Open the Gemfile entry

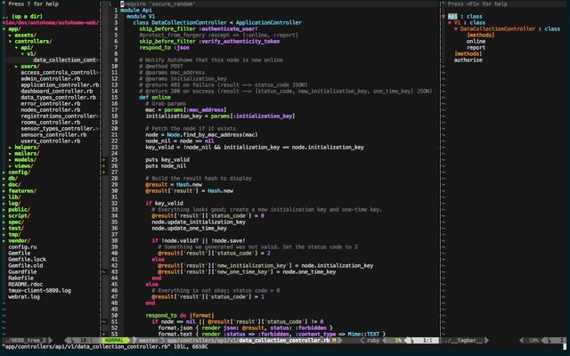click(20, 253)
